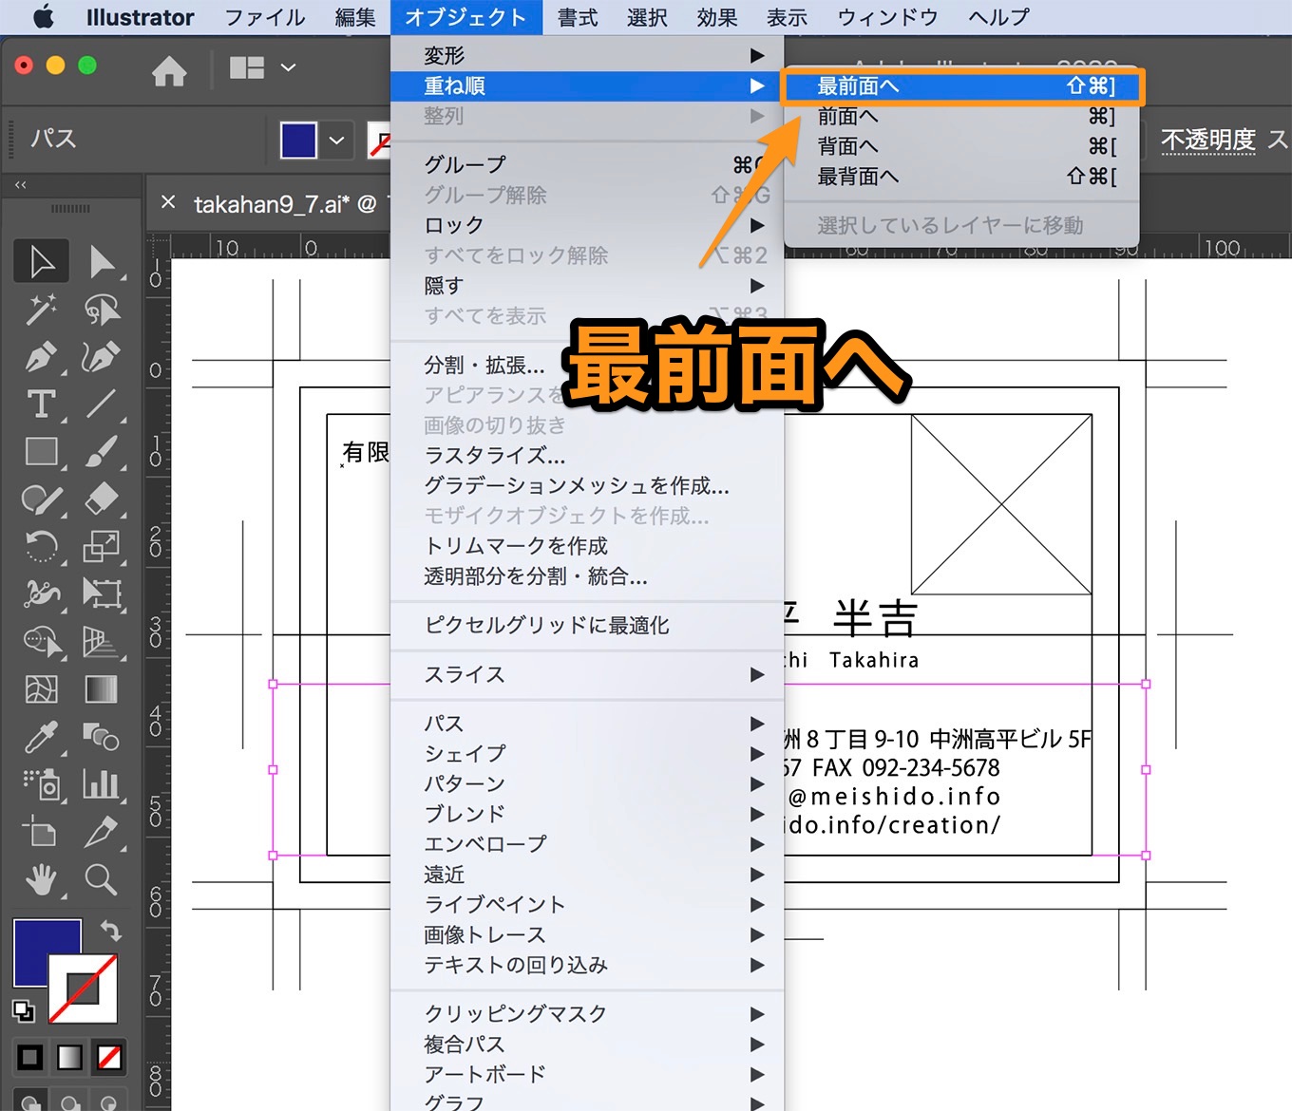1292x1111 pixels.
Task: Set paint mode to None
Action: click(109, 1057)
